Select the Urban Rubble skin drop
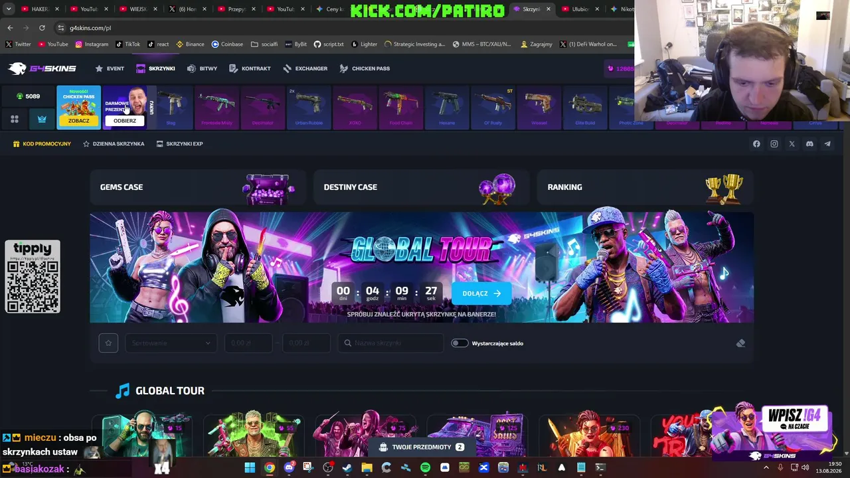The height and width of the screenshot is (478, 850). (x=309, y=107)
